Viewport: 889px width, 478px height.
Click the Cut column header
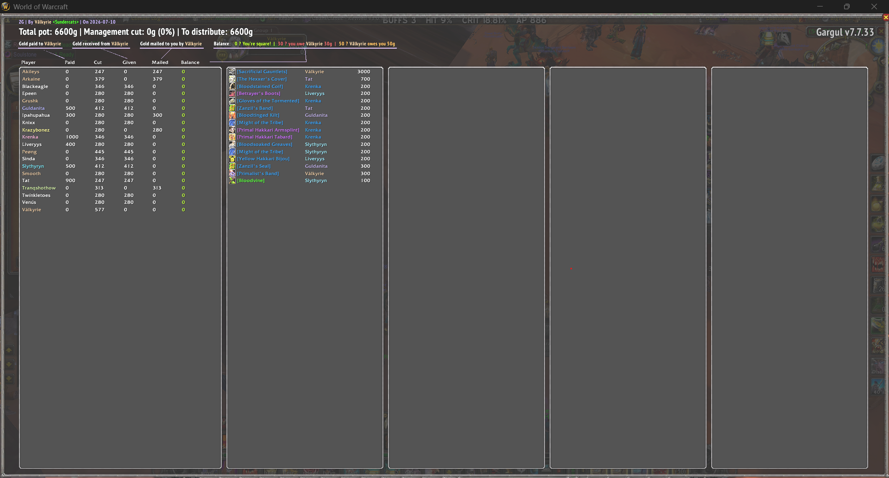(98, 63)
